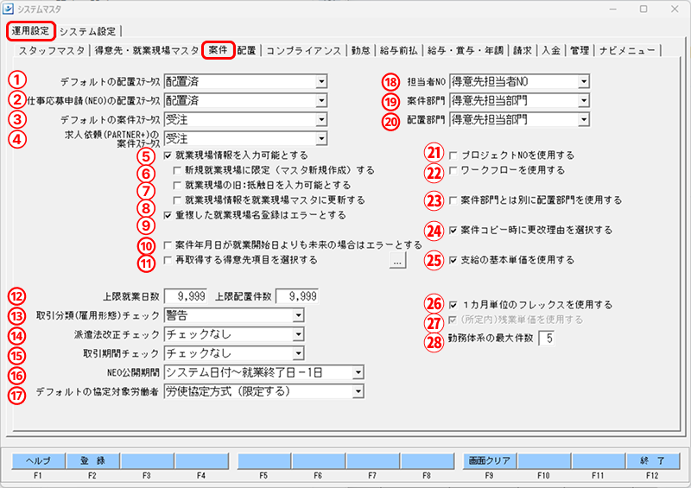Check 就業現場情報を就業現場マスタに更新する
Screen dimensions: 691x488
coord(177,200)
